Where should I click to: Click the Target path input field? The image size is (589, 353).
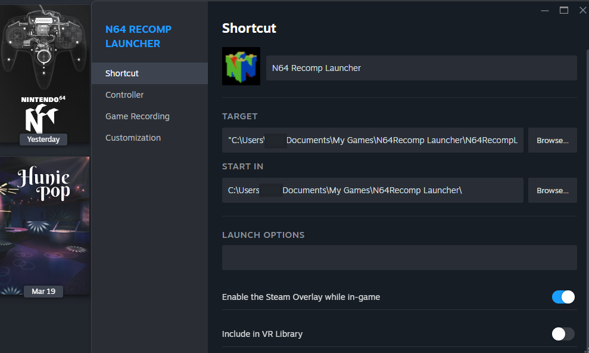[373, 140]
